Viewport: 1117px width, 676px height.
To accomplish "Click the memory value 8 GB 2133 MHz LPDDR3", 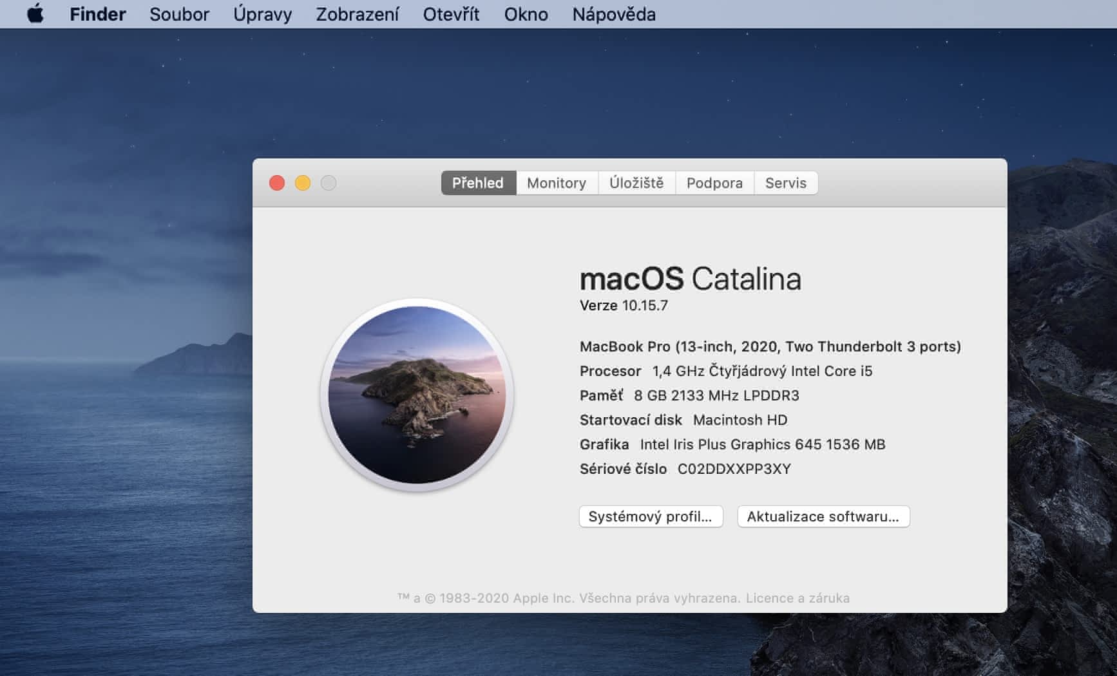I will [x=716, y=395].
